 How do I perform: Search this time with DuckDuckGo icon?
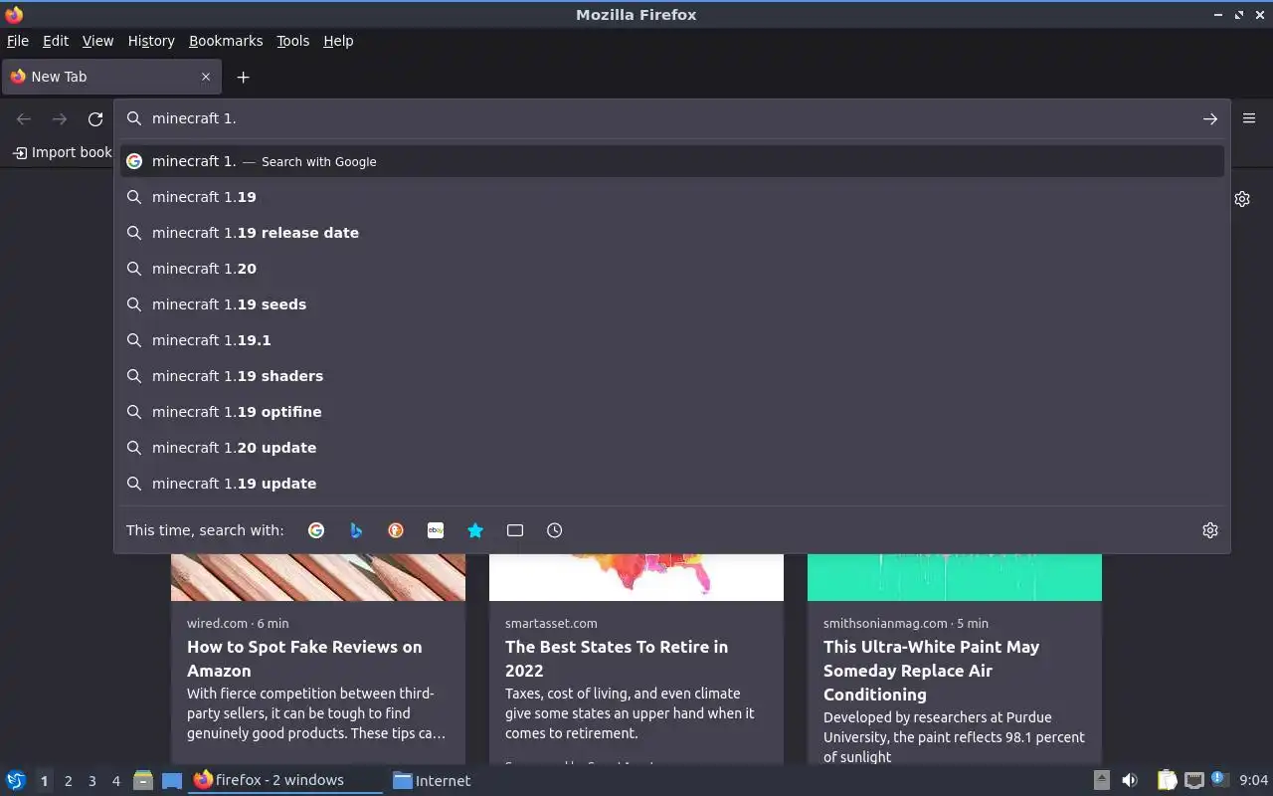396,530
